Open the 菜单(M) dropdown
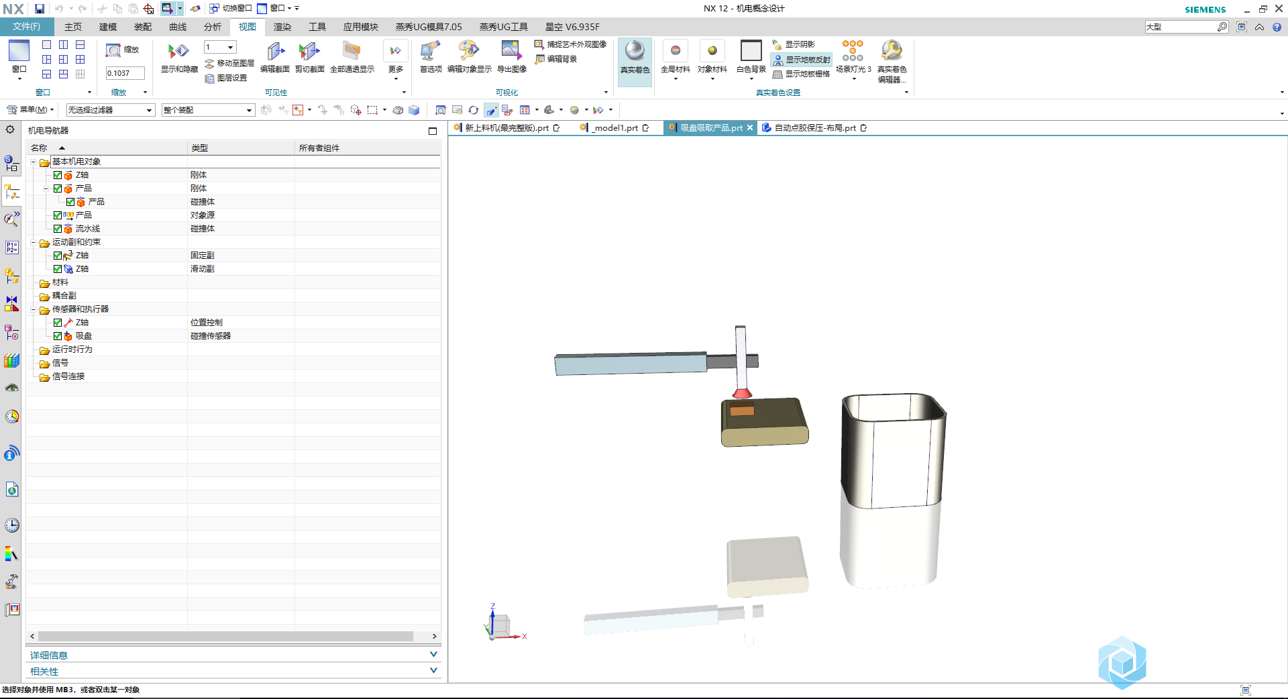 click(x=30, y=109)
